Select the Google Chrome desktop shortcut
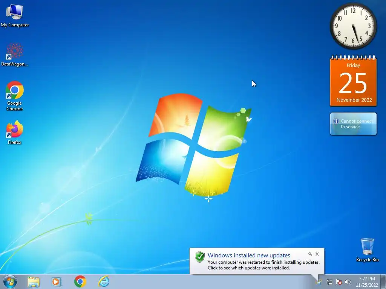386x289 pixels. 15,96
